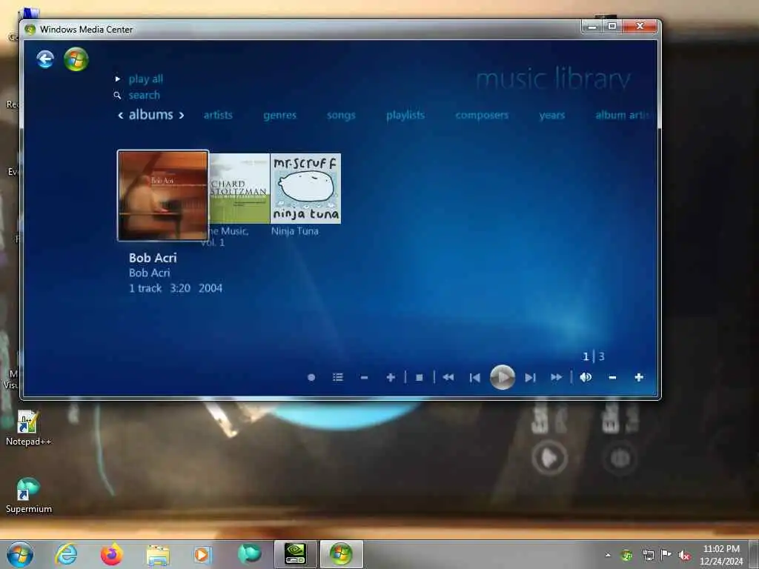Open the guide list icon in transport bar

[x=338, y=377]
